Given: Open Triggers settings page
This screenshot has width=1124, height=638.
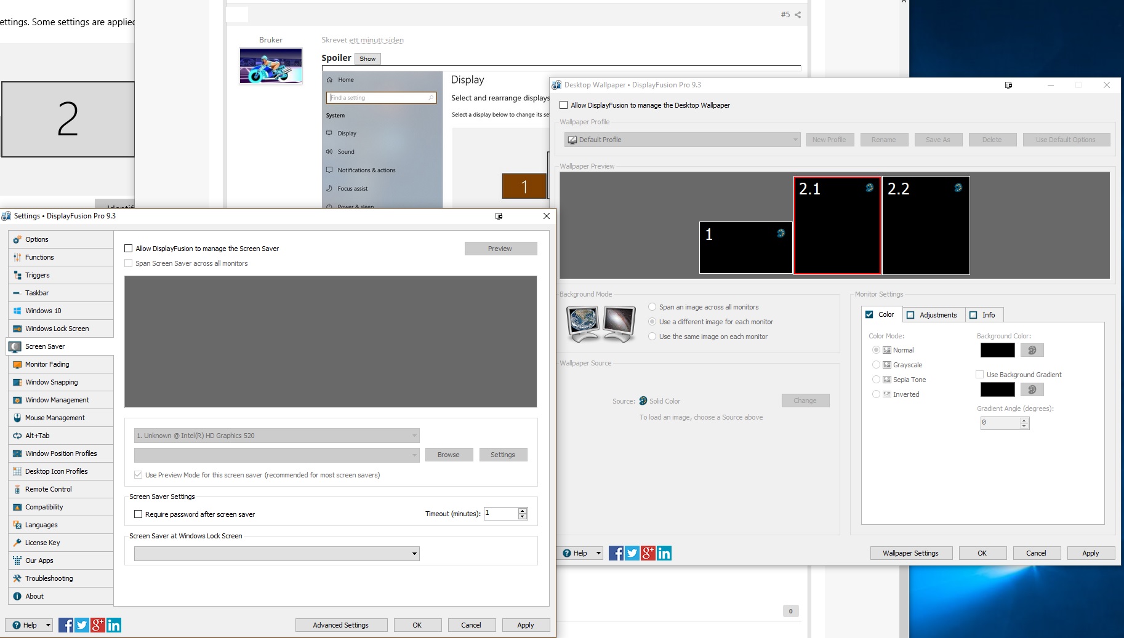Looking at the screenshot, I should [61, 275].
